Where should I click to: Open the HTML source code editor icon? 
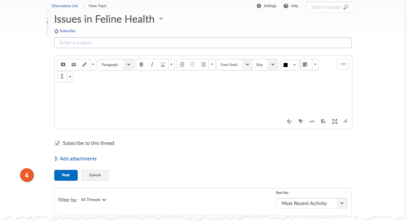[x=312, y=121]
